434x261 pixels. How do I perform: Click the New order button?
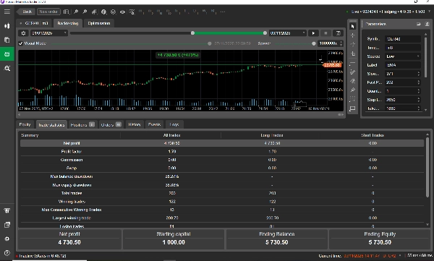pyautogui.click(x=48, y=12)
